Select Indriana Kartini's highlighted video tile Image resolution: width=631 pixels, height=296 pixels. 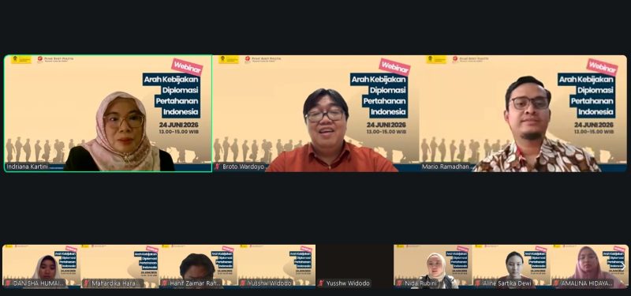click(x=108, y=114)
